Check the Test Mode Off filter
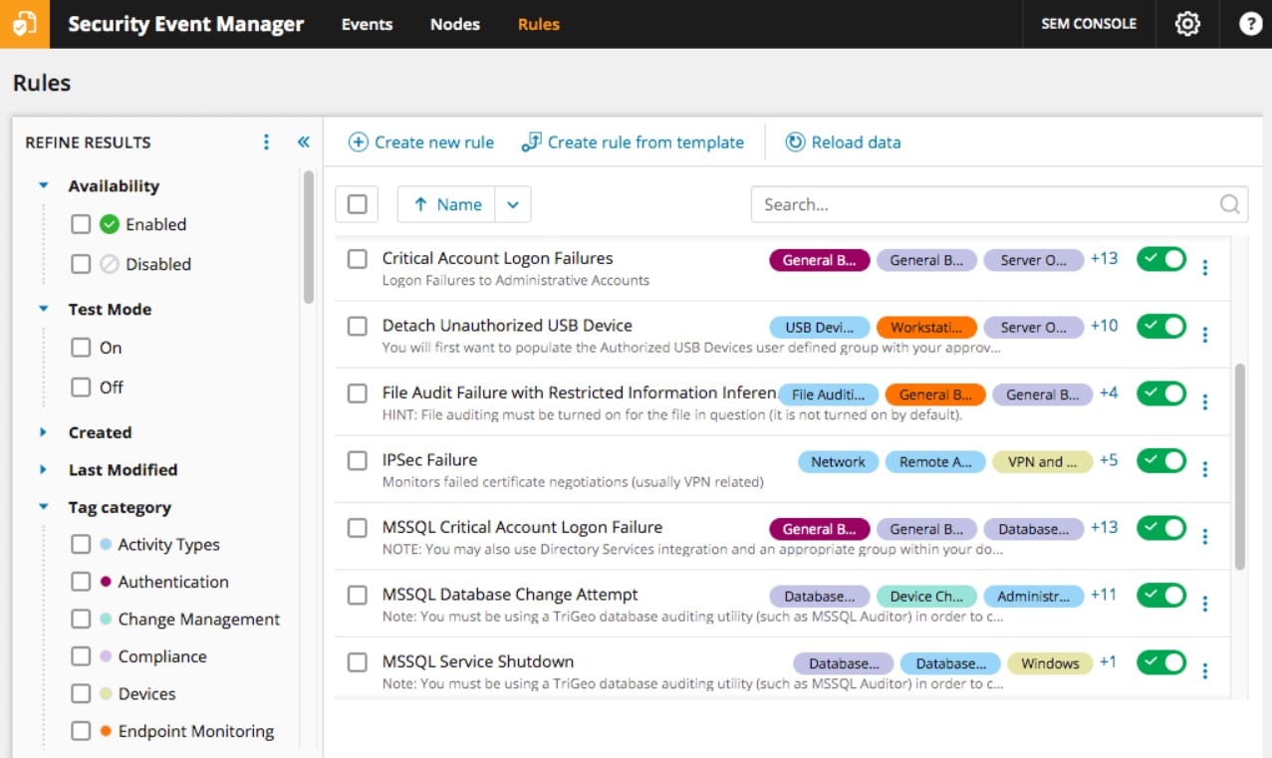1272x758 pixels. click(x=81, y=387)
